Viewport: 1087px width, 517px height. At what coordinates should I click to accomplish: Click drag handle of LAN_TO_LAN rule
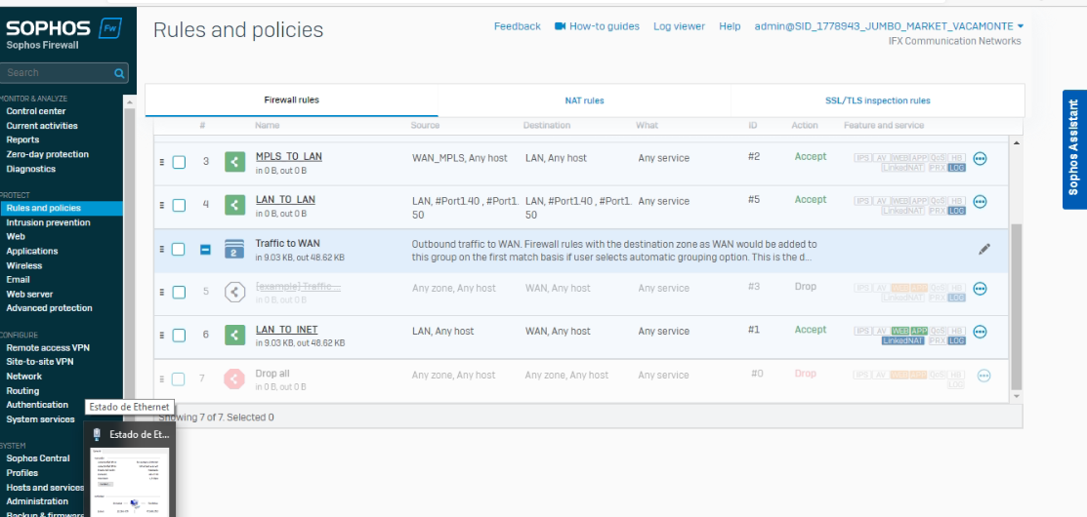(162, 205)
